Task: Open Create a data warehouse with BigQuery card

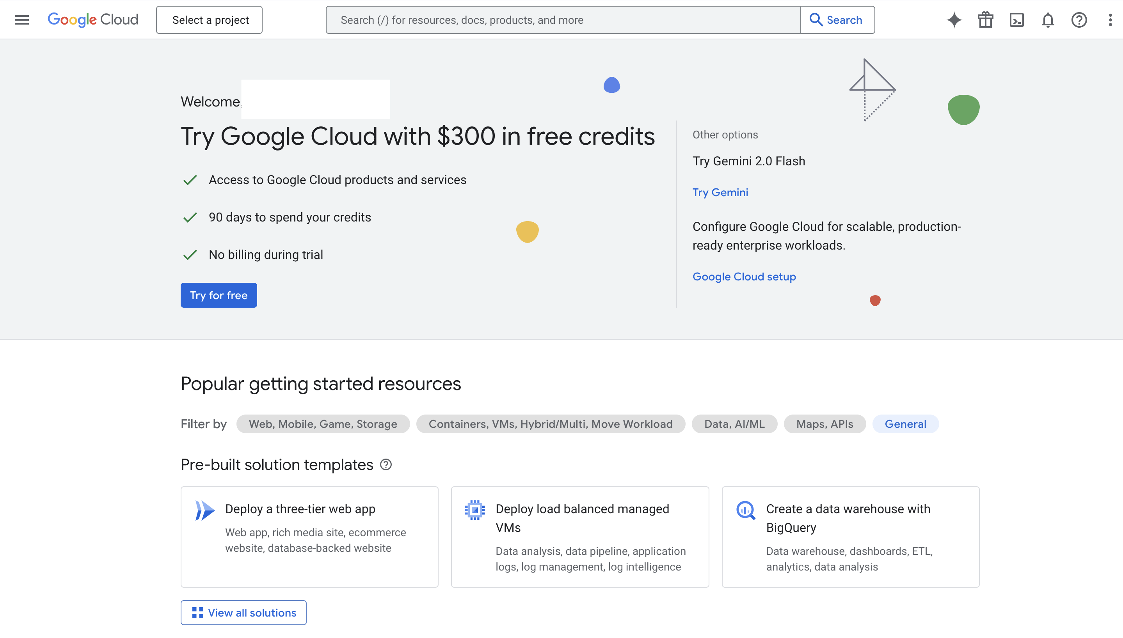Action: pyautogui.click(x=850, y=537)
